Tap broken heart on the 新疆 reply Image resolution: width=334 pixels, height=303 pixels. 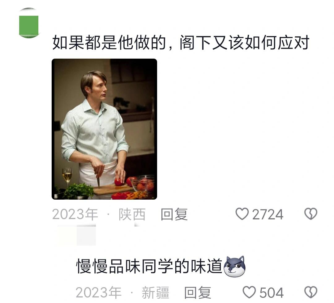tap(311, 292)
